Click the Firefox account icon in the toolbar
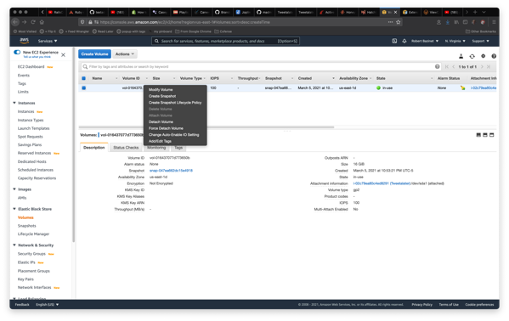509x321 pixels. 438,22
